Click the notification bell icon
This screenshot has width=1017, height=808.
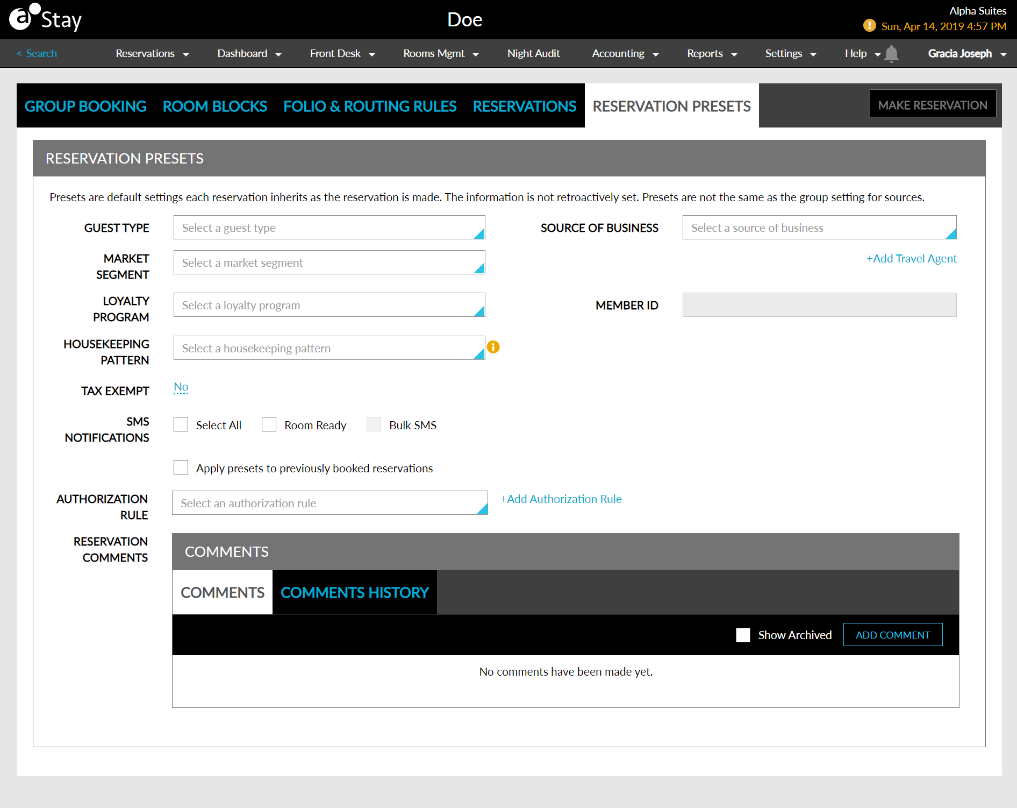click(892, 53)
